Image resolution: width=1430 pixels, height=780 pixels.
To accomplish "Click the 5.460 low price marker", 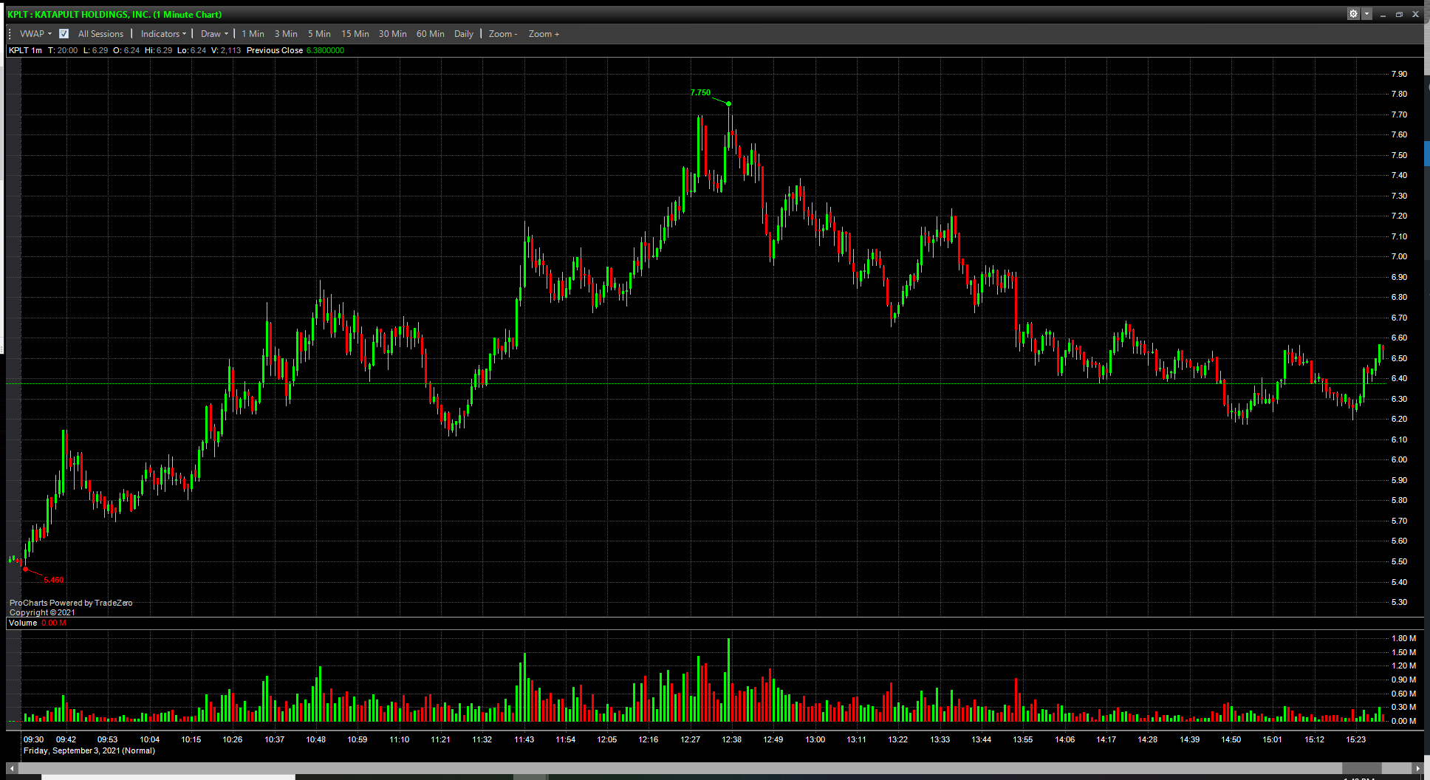I will click(x=53, y=581).
